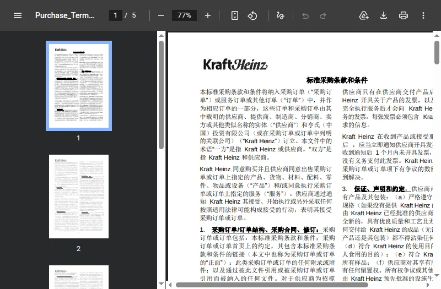Click the thumbnail panel vertical scrollbar thumb
This screenshot has width=441, height=289.
[x=161, y=95]
